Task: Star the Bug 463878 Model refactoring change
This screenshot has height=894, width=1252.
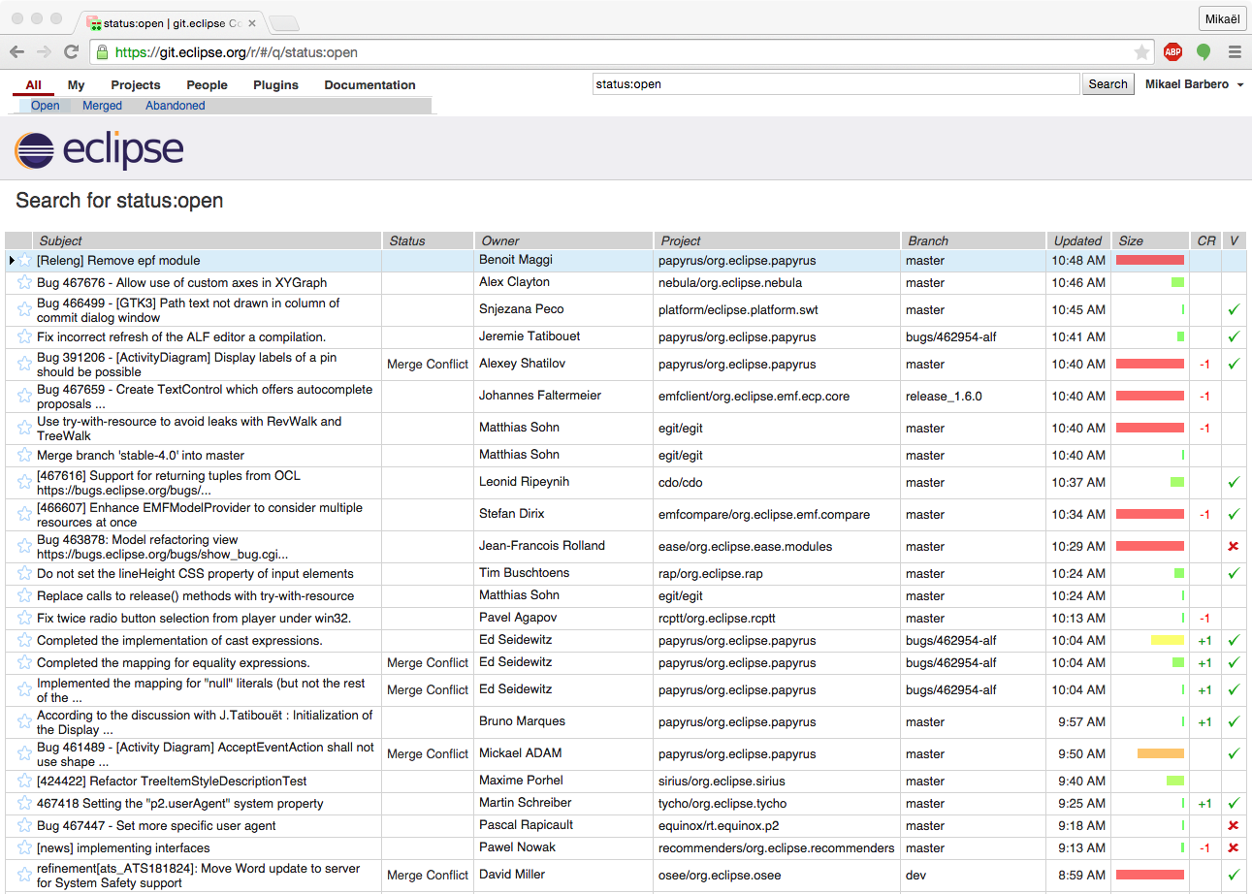Action: coord(24,546)
